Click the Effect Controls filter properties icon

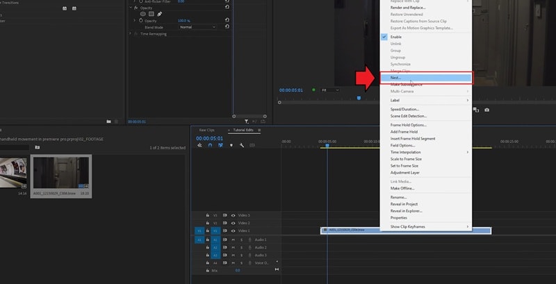tap(247, 122)
